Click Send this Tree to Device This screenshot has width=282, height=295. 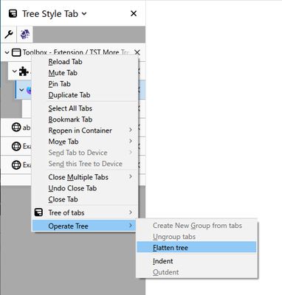(85, 164)
